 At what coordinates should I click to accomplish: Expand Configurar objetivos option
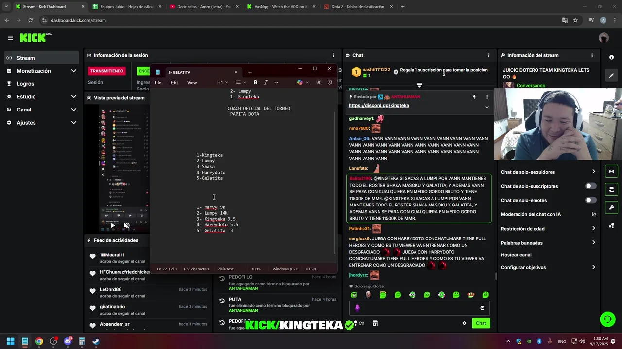point(593,267)
